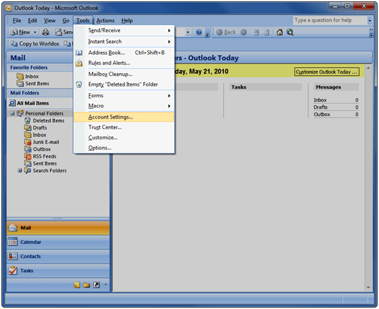
Task: Click the Rules and Alerts menu icon
Action: [x=79, y=63]
